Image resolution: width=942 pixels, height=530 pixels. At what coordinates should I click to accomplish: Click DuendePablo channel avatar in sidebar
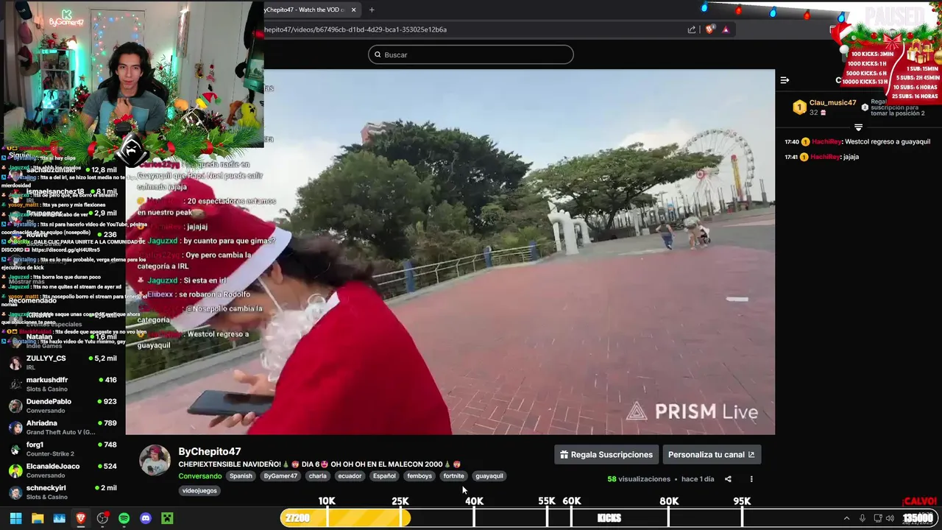tap(15, 406)
